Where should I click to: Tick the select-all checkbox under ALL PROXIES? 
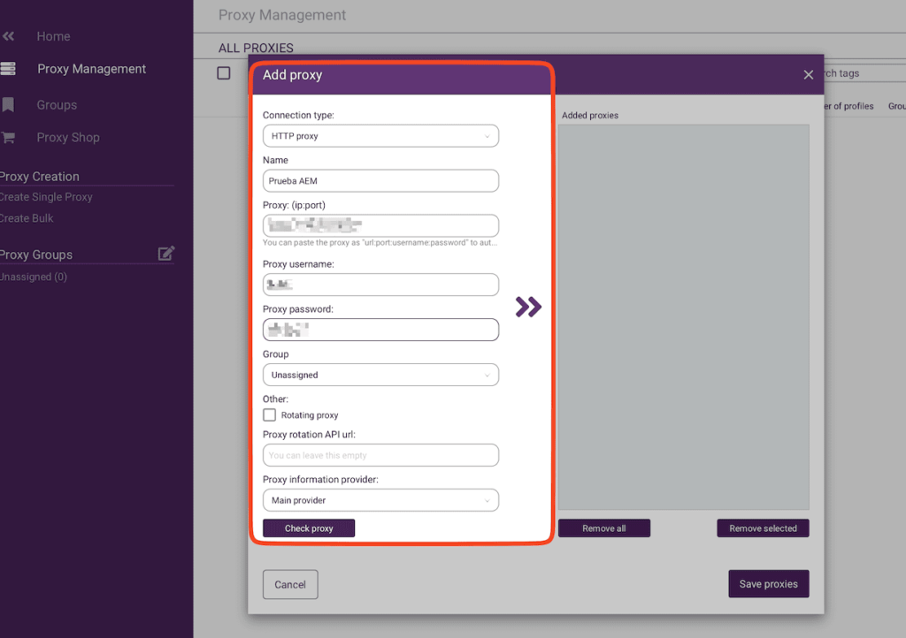[223, 72]
